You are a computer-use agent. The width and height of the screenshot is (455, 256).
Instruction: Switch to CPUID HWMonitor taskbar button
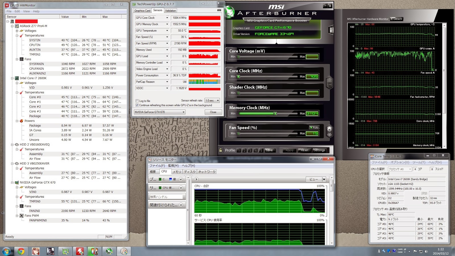(x=80, y=251)
